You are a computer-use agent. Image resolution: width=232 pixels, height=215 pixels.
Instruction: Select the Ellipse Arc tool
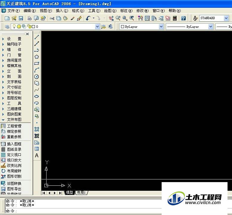click(37, 103)
